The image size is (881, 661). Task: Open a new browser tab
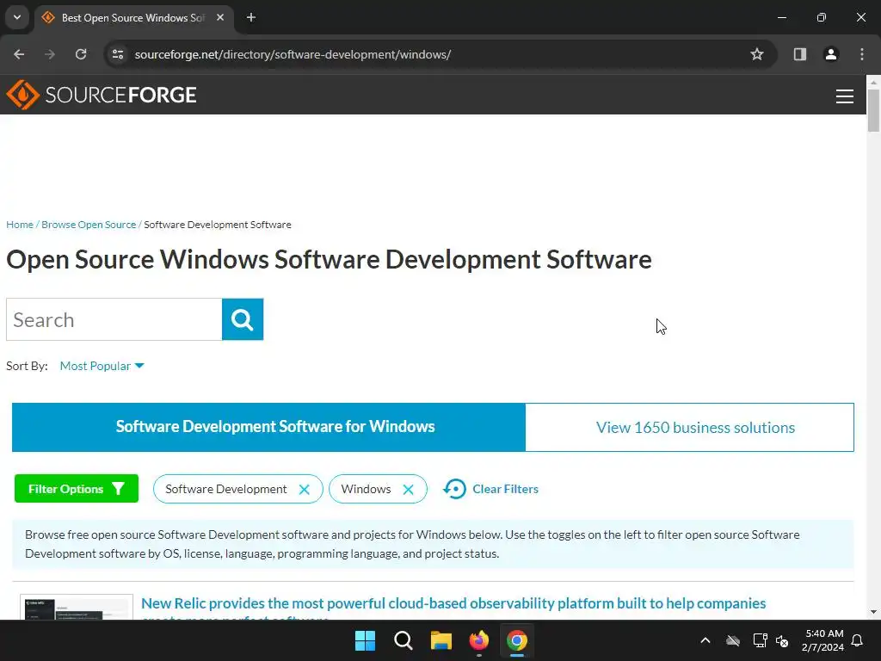(251, 17)
